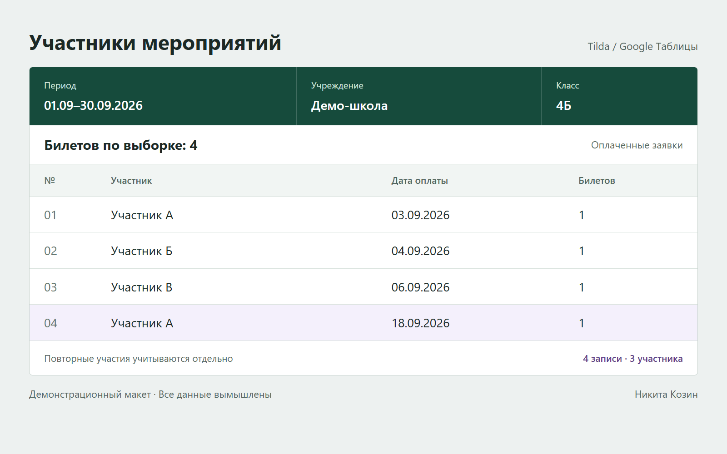727x454 pixels.
Task: Click the "4 записи · 3 участника" summary
Action: (633, 359)
